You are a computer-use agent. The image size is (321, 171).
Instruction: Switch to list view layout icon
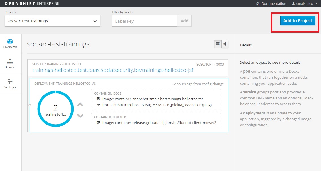tap(218, 44)
